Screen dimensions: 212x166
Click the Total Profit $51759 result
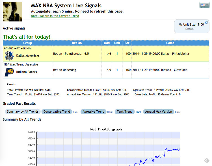pos(29,90)
